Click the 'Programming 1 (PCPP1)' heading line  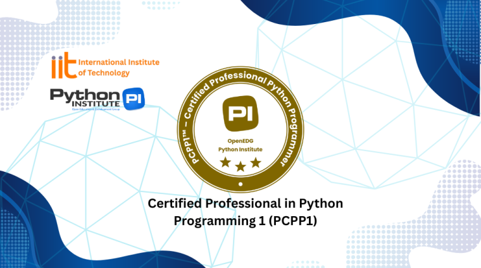(246, 221)
